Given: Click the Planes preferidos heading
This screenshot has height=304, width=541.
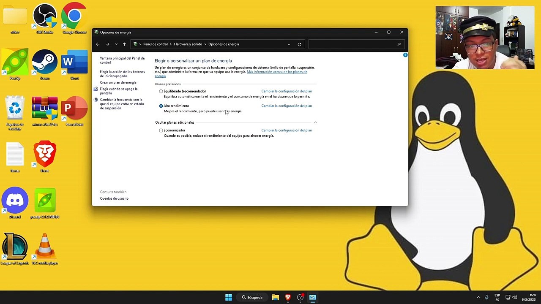Looking at the screenshot, I should (x=168, y=84).
